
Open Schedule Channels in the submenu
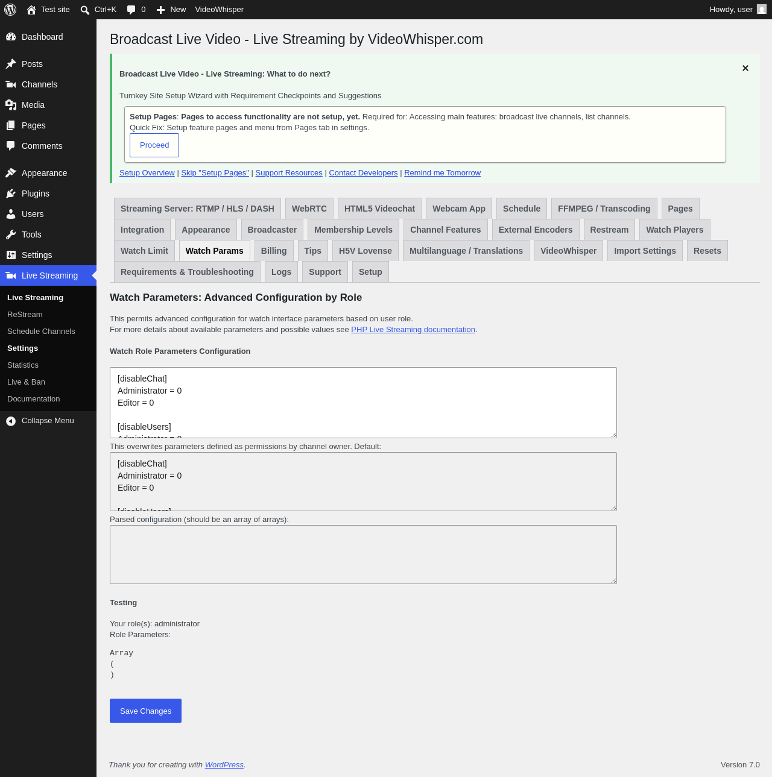[41, 332]
